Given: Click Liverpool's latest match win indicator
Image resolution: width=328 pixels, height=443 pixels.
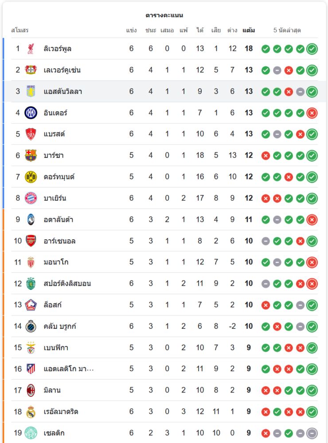Looking at the screenshot, I should [312, 49].
